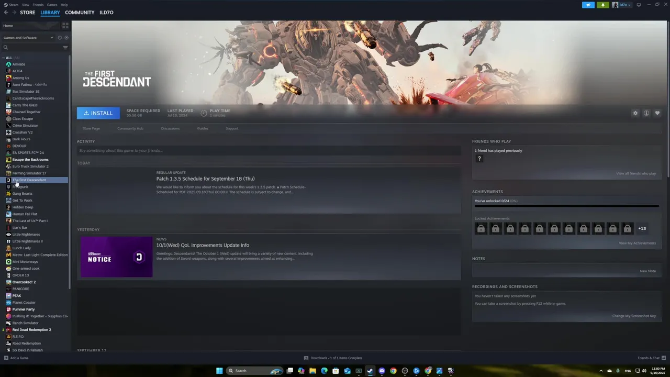Go forward using the right arrow
The height and width of the screenshot is (377, 670).
(x=14, y=13)
